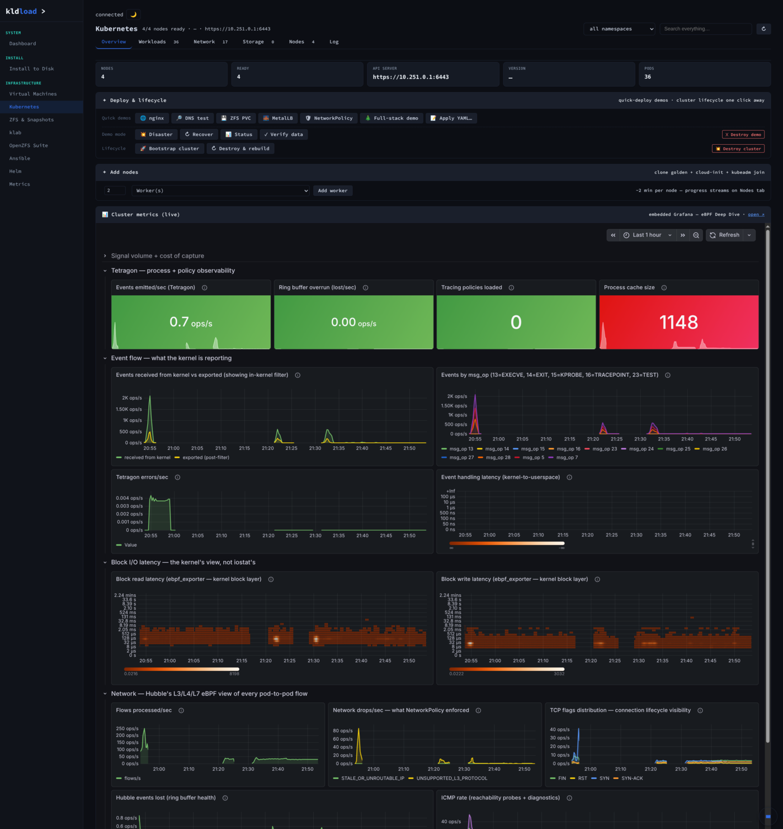Toggle dark mode with the moon icon

[x=134, y=15]
